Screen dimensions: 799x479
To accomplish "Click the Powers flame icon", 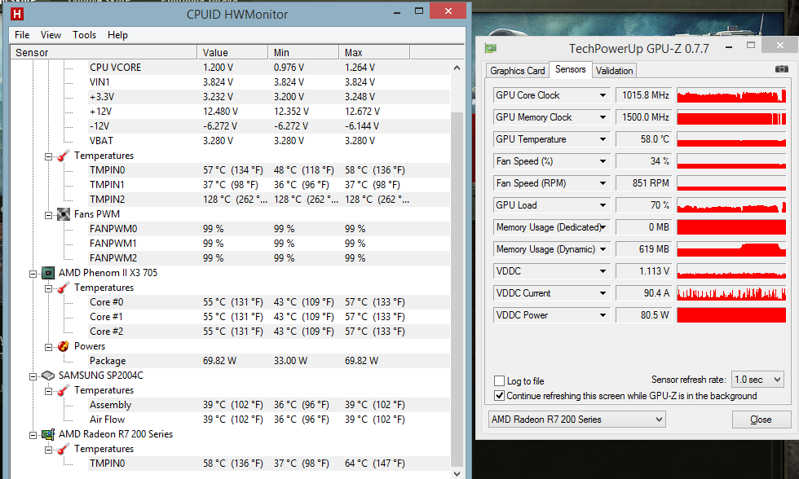I will (x=63, y=346).
